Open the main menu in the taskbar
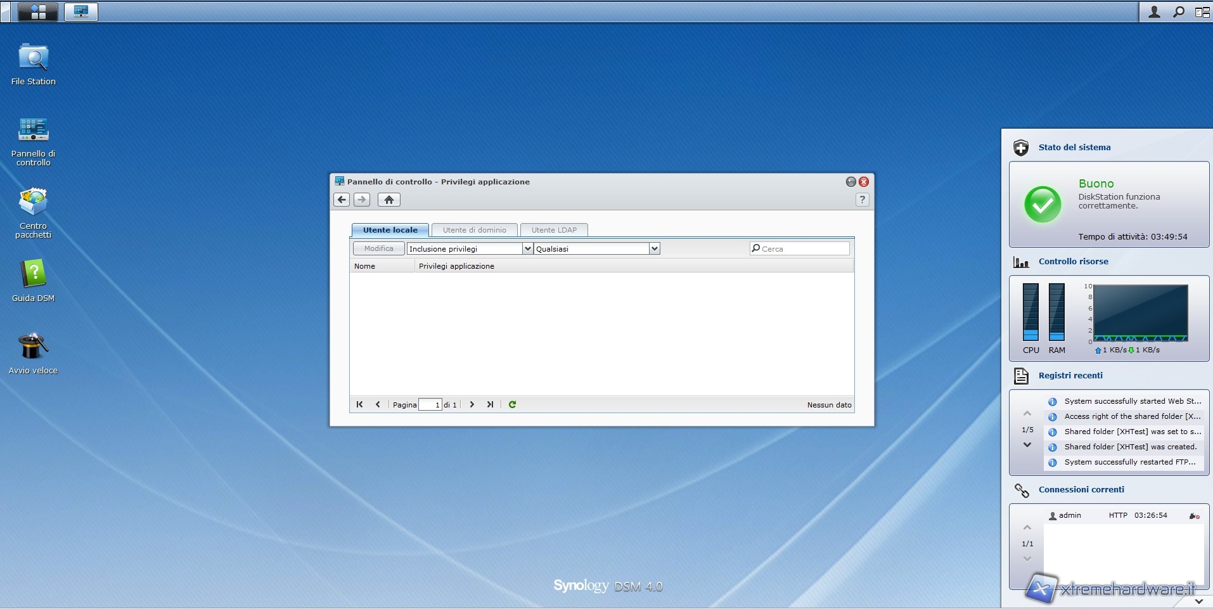This screenshot has height=609, width=1213. pos(37,11)
